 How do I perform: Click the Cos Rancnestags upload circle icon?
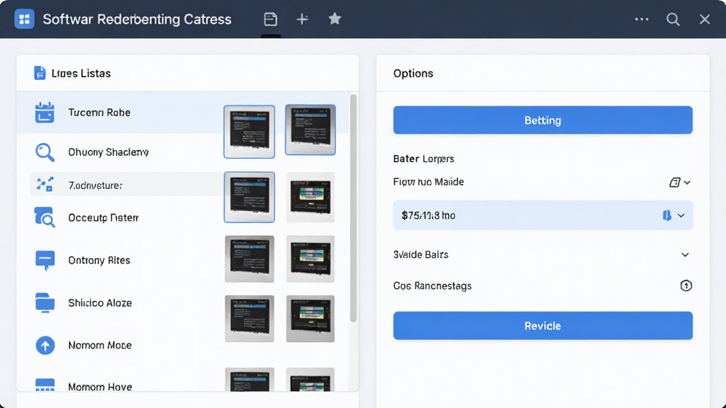click(x=686, y=285)
